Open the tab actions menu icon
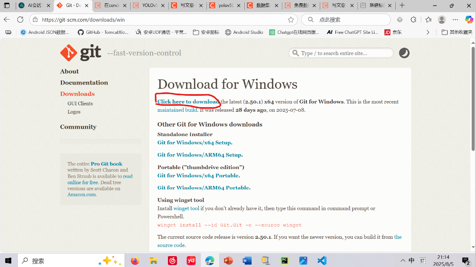476x267 pixels. click(x=7, y=6)
